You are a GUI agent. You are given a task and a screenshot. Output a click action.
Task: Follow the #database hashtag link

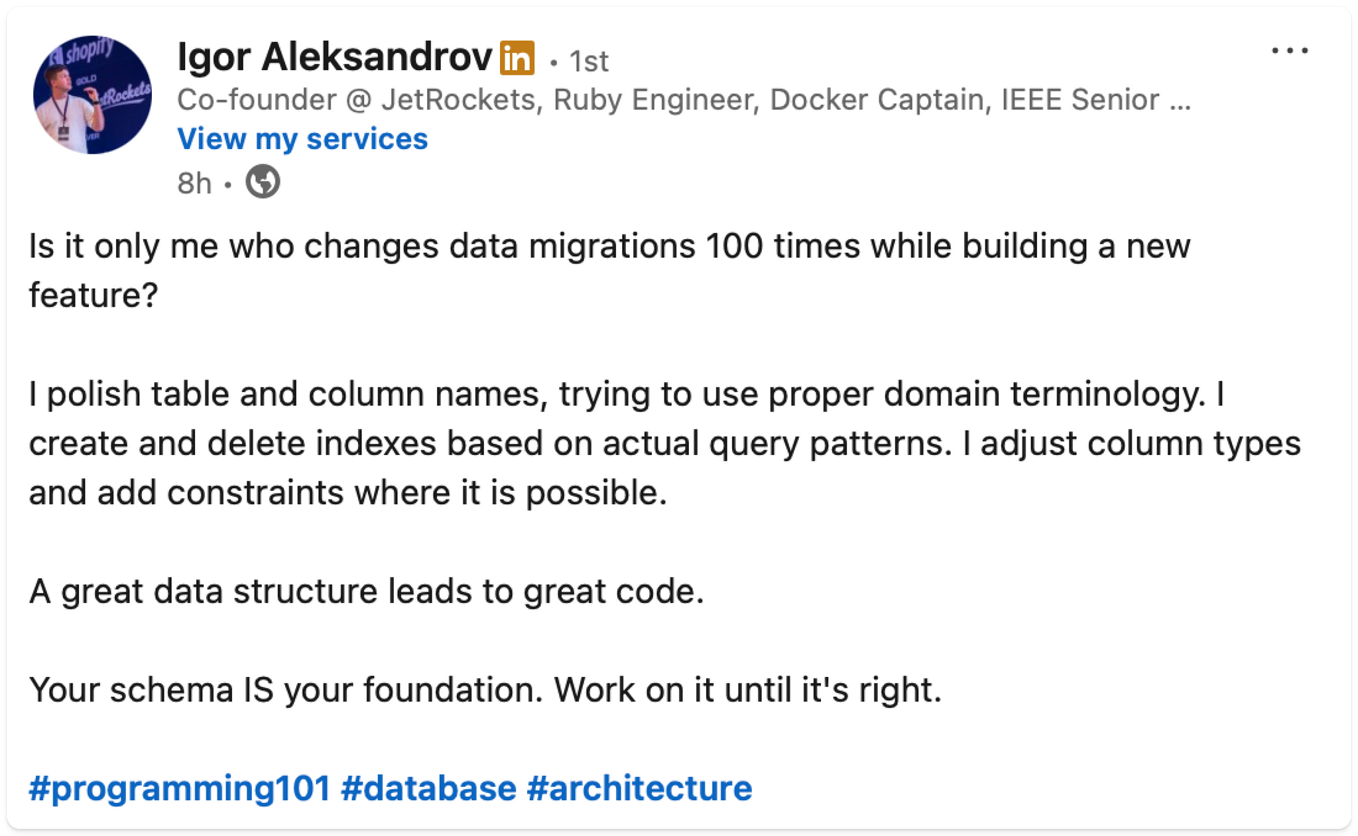(428, 788)
